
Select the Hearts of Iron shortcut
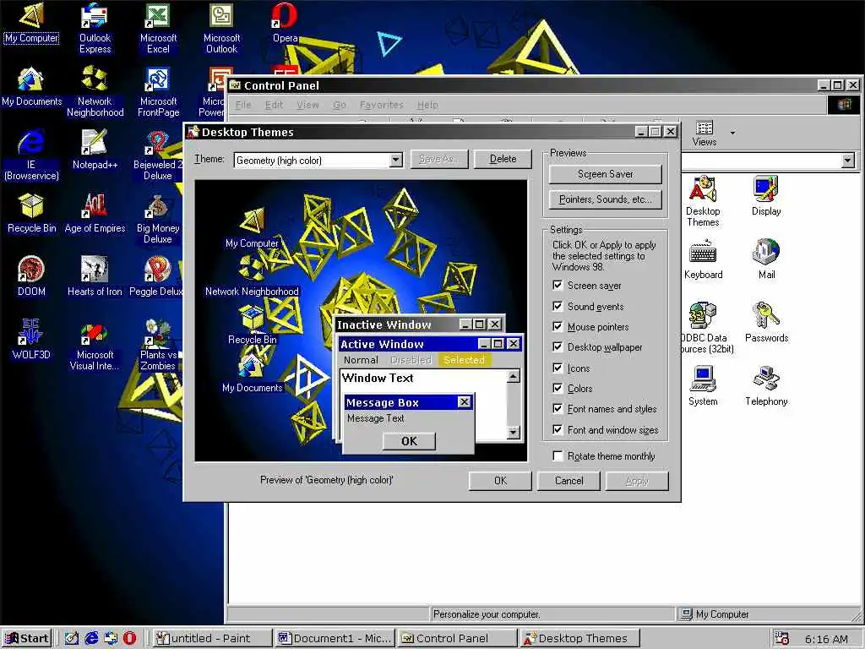pyautogui.click(x=95, y=276)
